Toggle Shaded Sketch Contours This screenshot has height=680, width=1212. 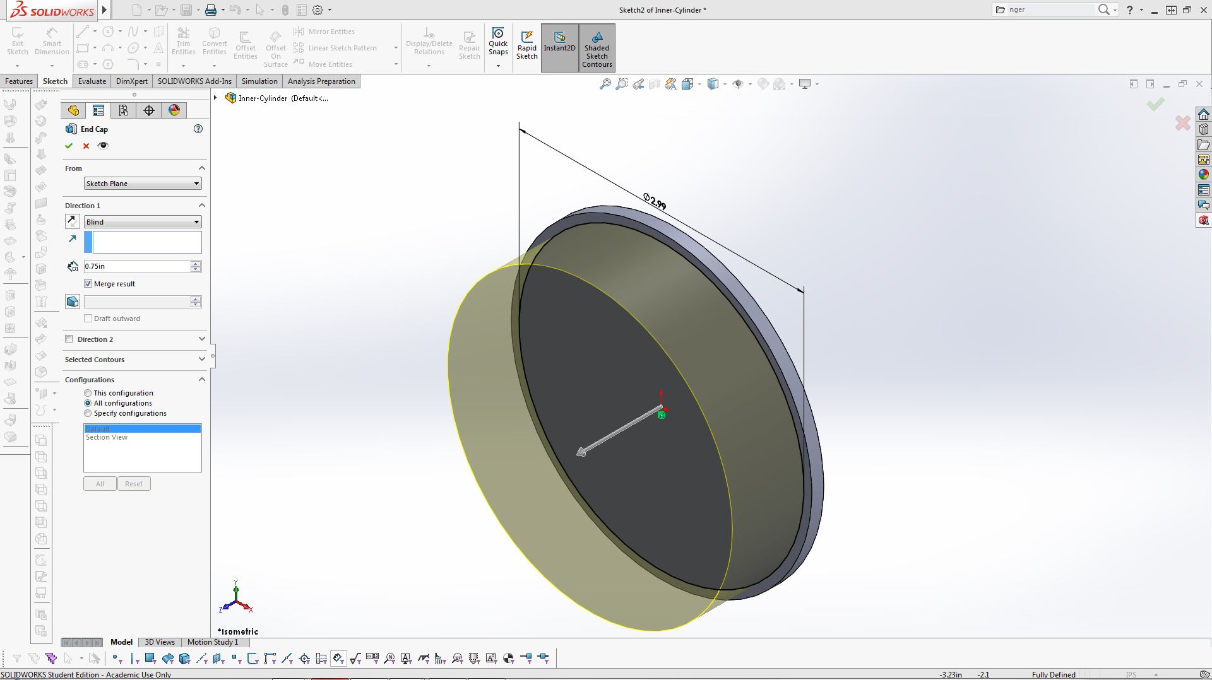tap(597, 48)
